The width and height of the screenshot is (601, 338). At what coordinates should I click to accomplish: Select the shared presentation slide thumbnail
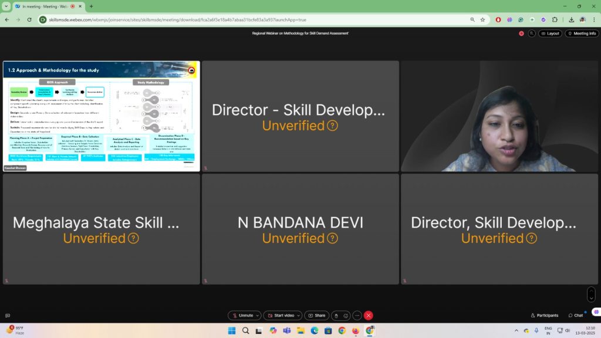click(101, 116)
